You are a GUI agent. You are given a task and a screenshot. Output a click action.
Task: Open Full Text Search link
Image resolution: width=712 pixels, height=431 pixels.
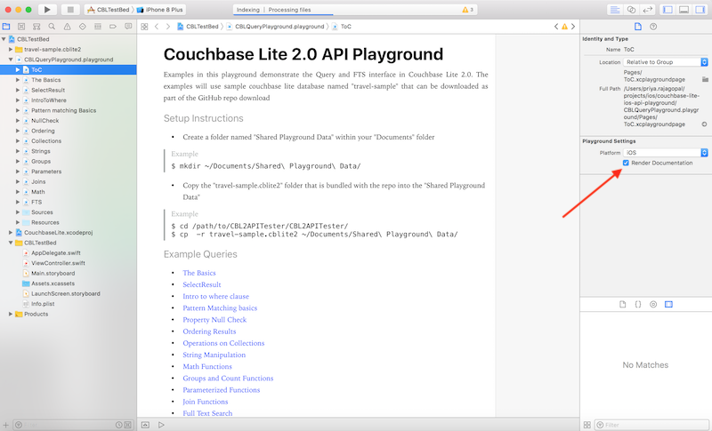(207, 413)
